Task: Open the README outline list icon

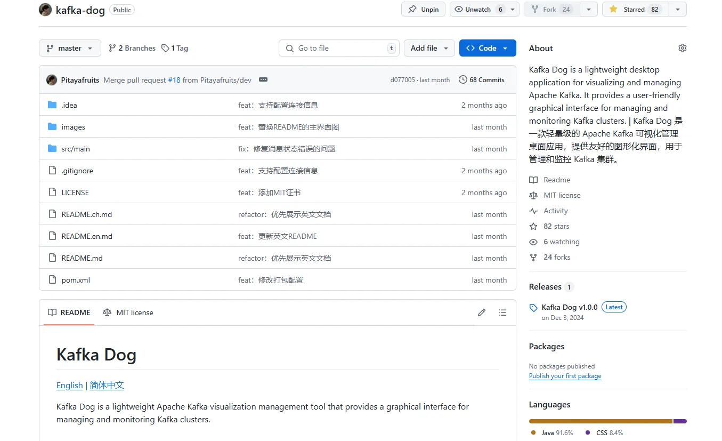Action: pos(502,312)
